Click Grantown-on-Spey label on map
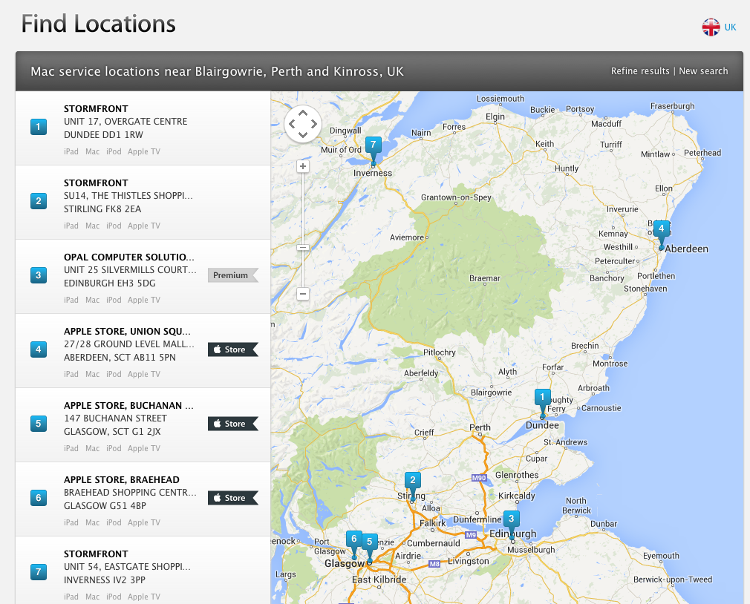The height and width of the screenshot is (604, 750). (x=456, y=197)
